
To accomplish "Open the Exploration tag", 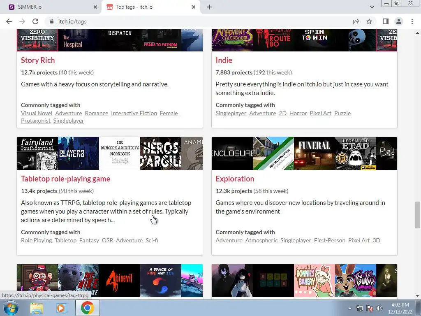I will [235, 179].
